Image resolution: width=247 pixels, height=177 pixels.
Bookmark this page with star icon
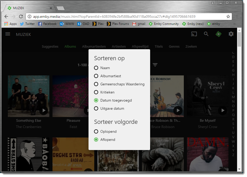tap(228, 16)
